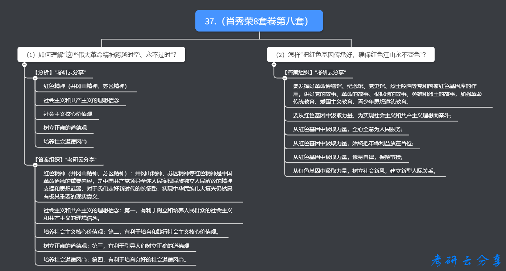Select the short topic 培养社会道德风尚
The height and width of the screenshot is (271, 506).
[x=65, y=142]
